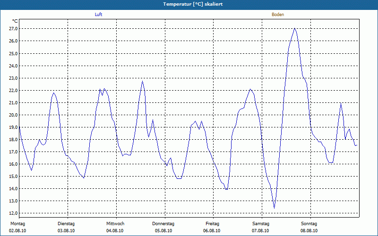Click the date 07.08.10
Image resolution: width=378 pixels, height=236 pixels.
click(x=260, y=231)
